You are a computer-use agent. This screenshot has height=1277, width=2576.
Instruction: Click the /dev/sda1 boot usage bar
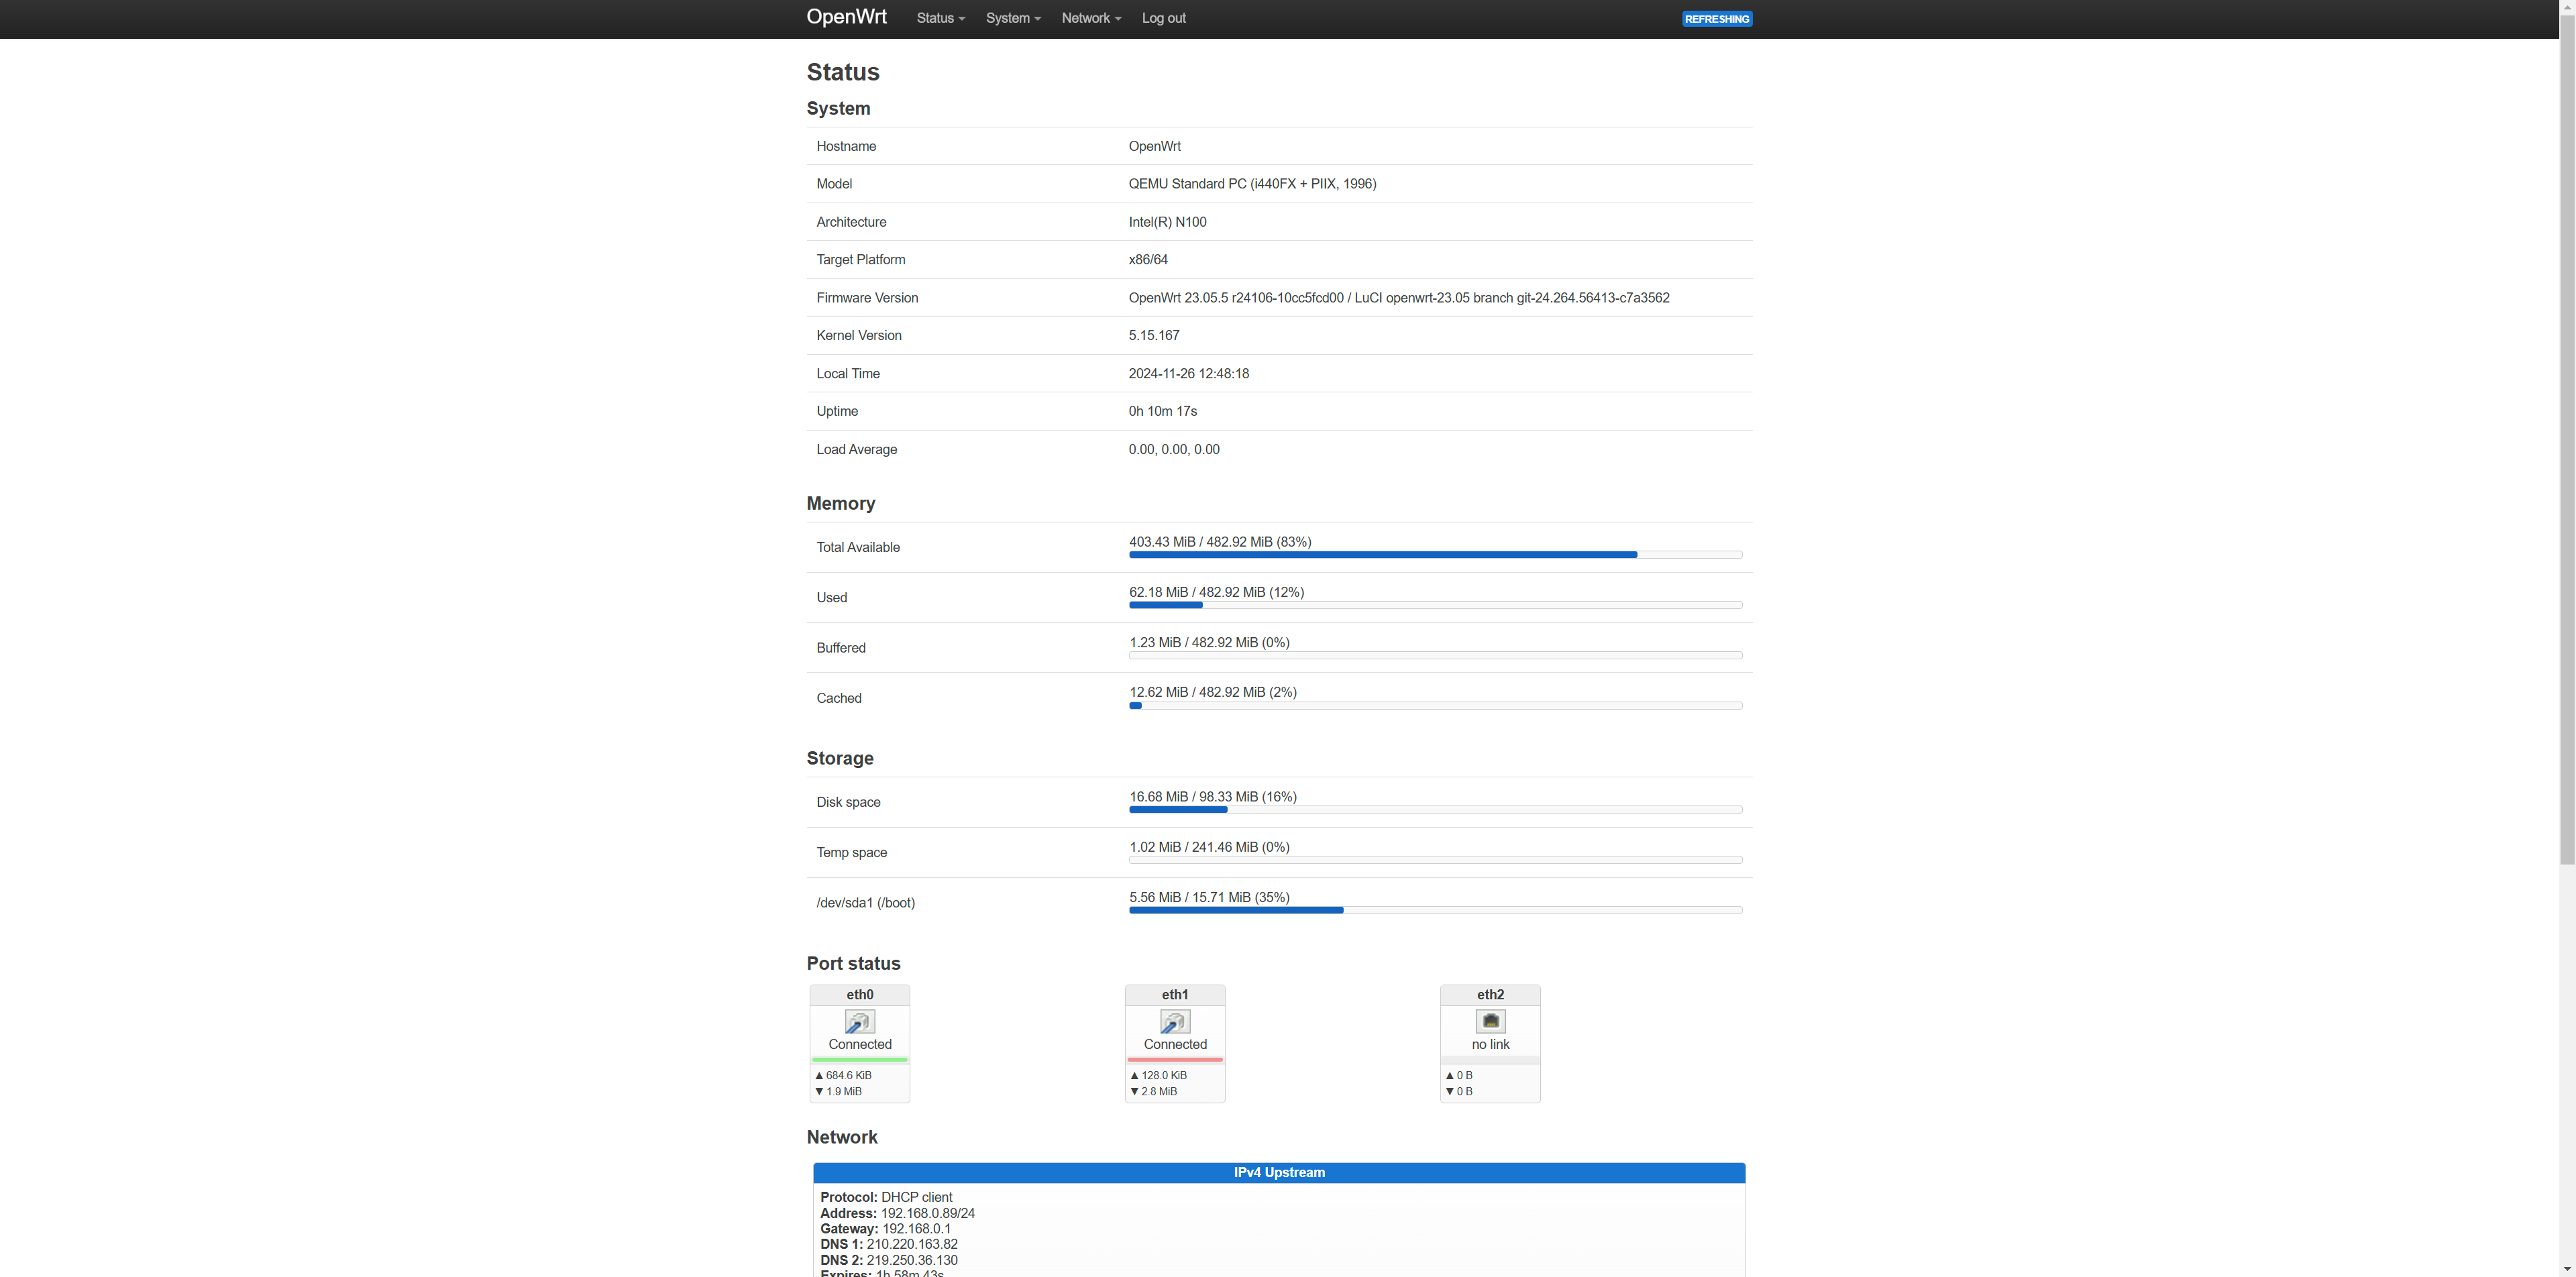[x=1435, y=910]
